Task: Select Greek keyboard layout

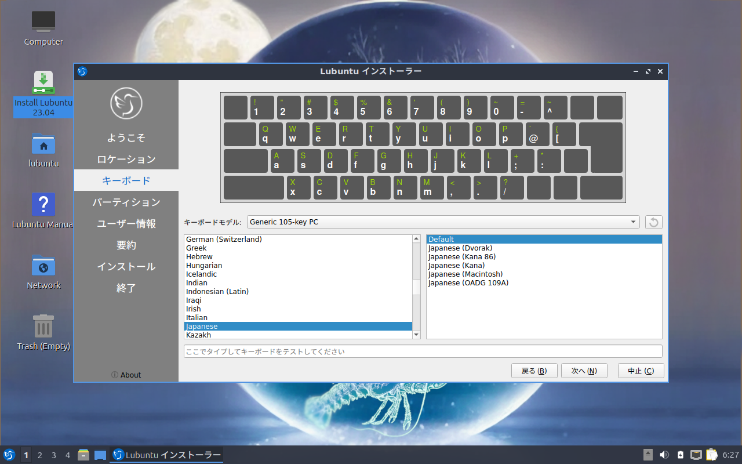Action: point(298,248)
